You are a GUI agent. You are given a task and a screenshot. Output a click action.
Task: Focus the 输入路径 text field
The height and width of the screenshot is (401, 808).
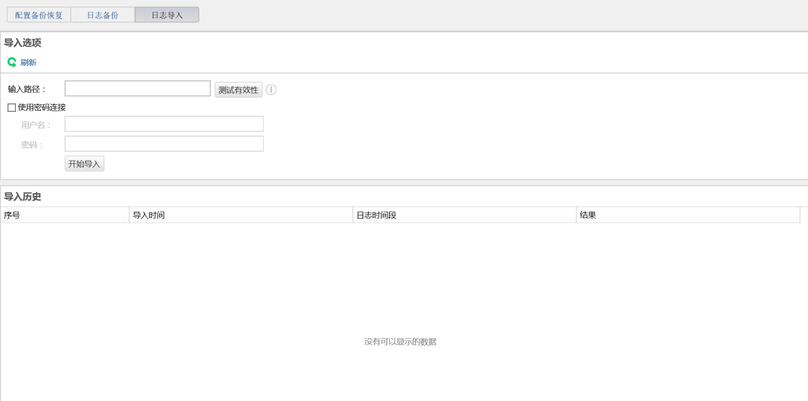coord(138,89)
